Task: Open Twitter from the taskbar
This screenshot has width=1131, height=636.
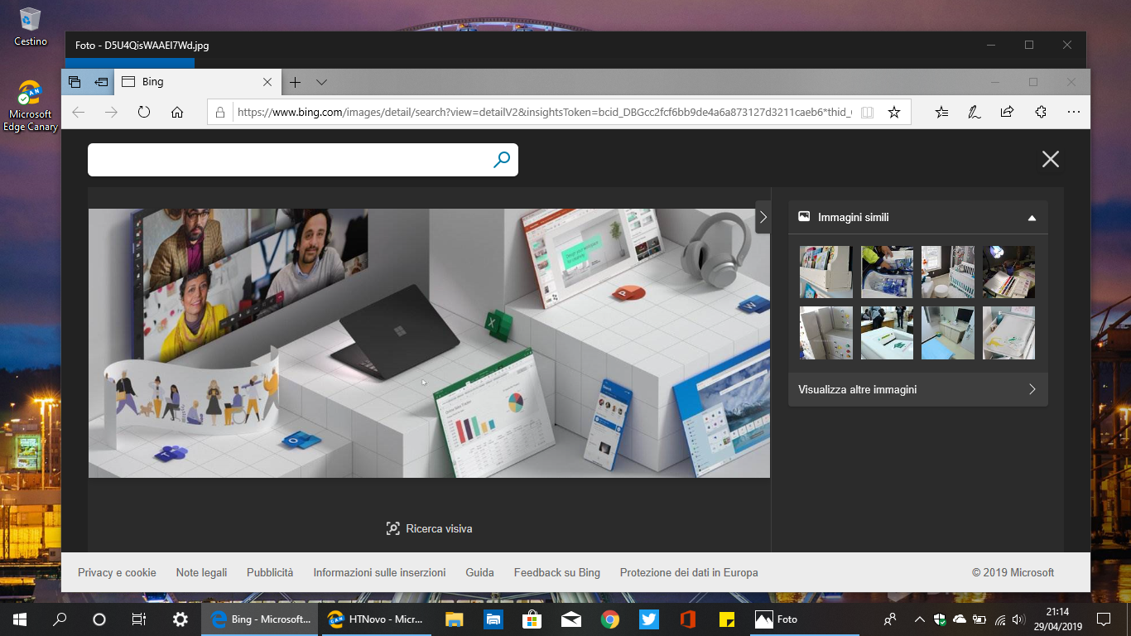Action: [x=649, y=619]
